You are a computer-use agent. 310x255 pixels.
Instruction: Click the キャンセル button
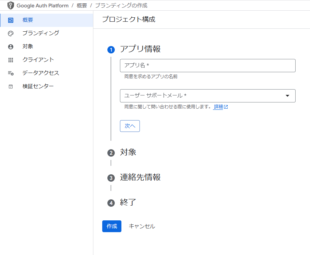pyautogui.click(x=142, y=226)
